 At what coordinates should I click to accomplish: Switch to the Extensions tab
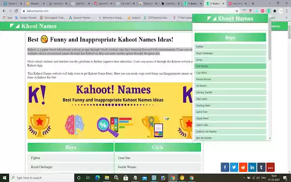coord(170,3)
